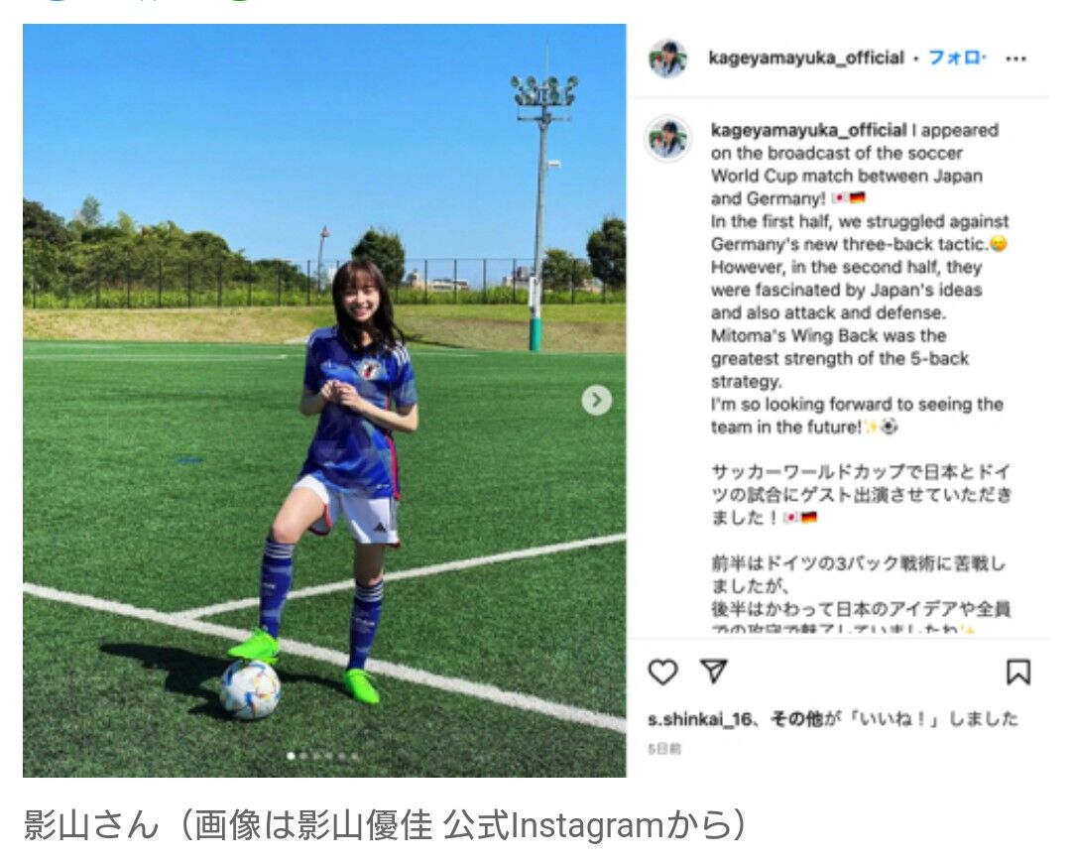
Task: Open the 5日前 post timestamp
Action: [664, 749]
